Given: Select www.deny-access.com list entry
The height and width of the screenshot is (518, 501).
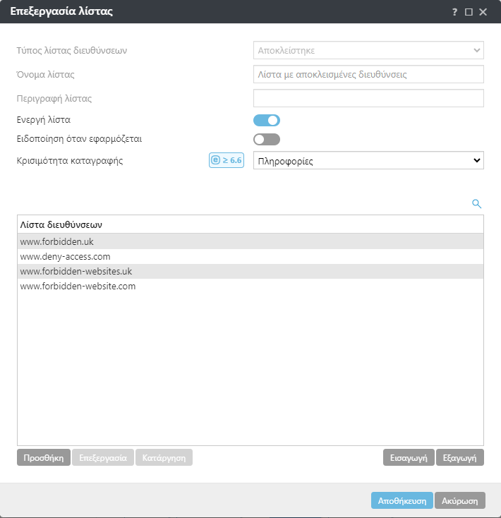Looking at the screenshot, I should [66, 257].
